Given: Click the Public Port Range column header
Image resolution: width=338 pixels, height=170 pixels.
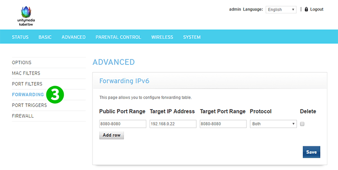Looking at the screenshot, I should (x=122, y=111).
